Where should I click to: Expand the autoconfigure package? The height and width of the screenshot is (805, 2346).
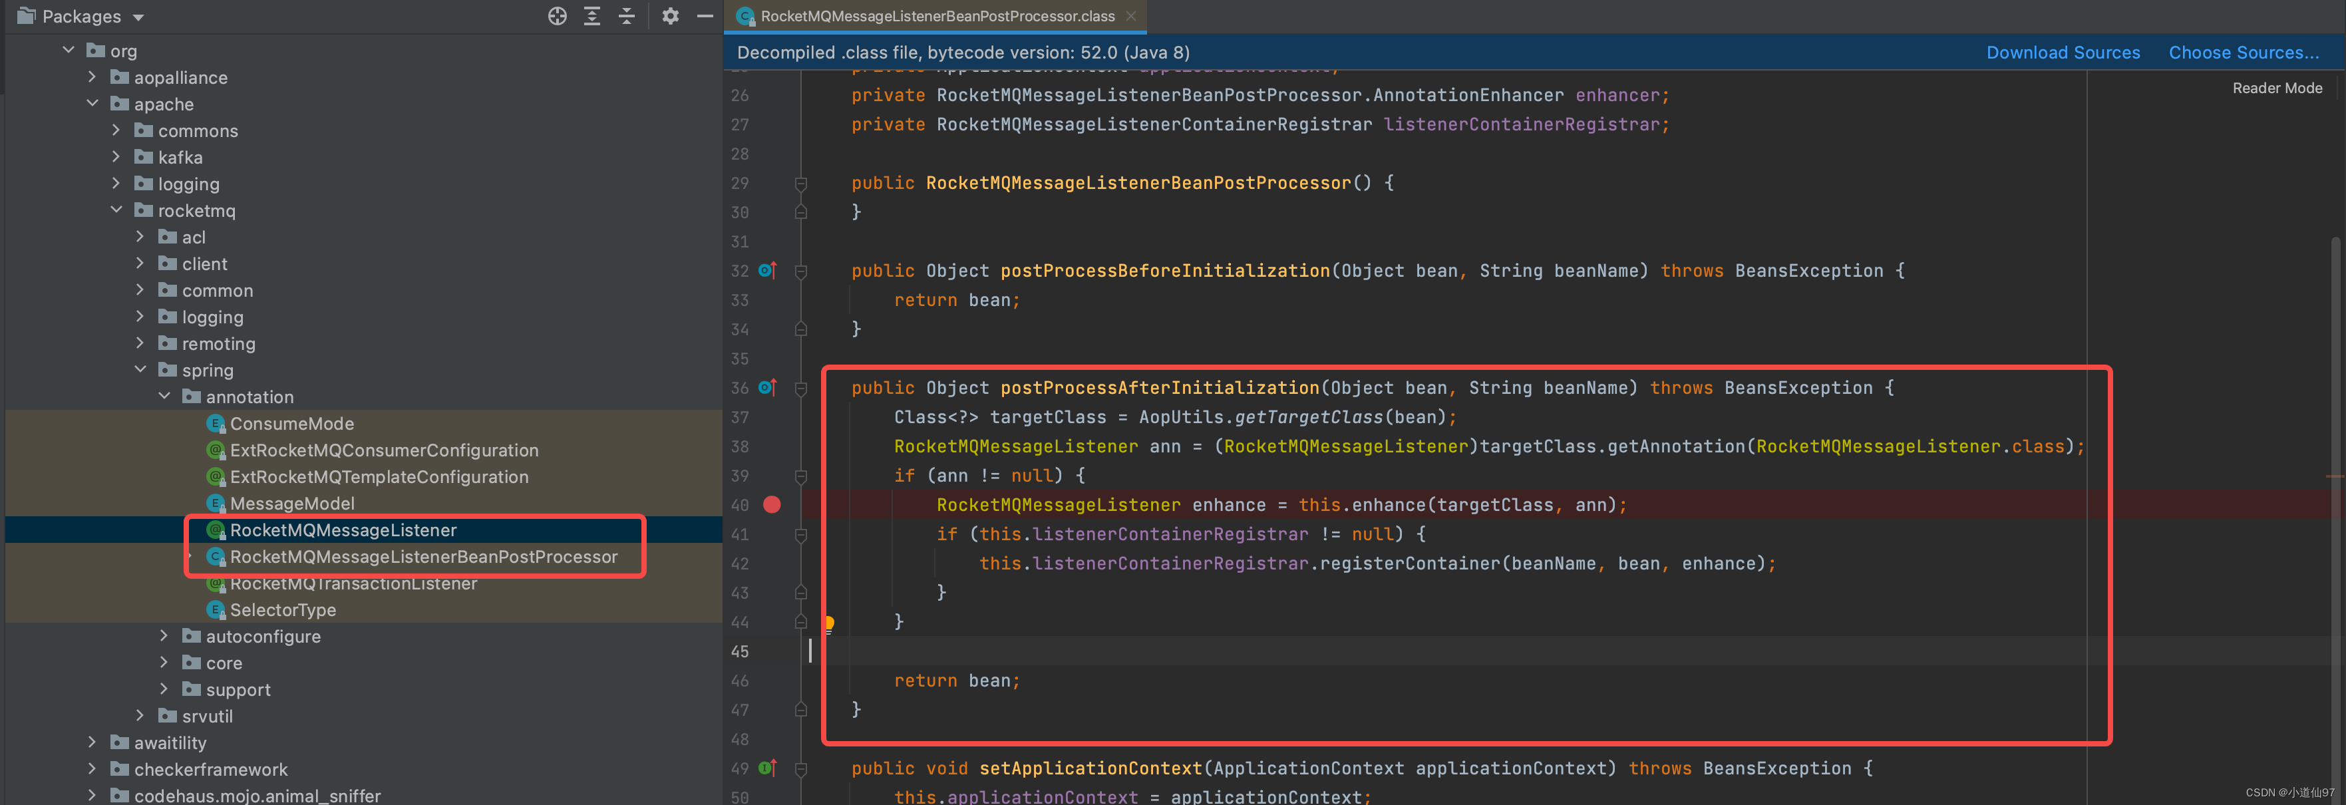click(x=164, y=635)
